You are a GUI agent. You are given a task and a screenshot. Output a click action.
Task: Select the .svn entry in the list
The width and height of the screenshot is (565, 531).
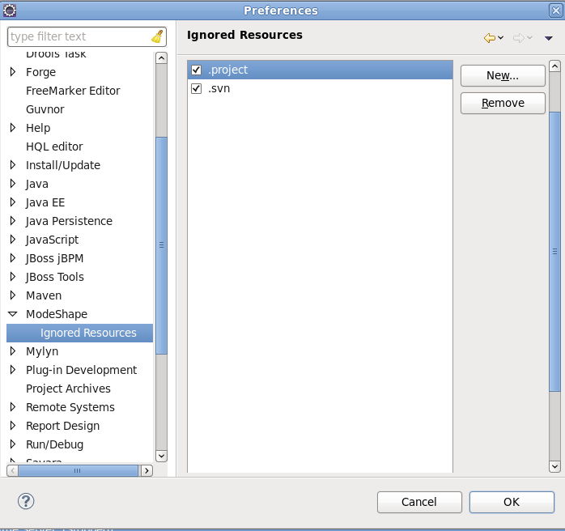point(320,88)
